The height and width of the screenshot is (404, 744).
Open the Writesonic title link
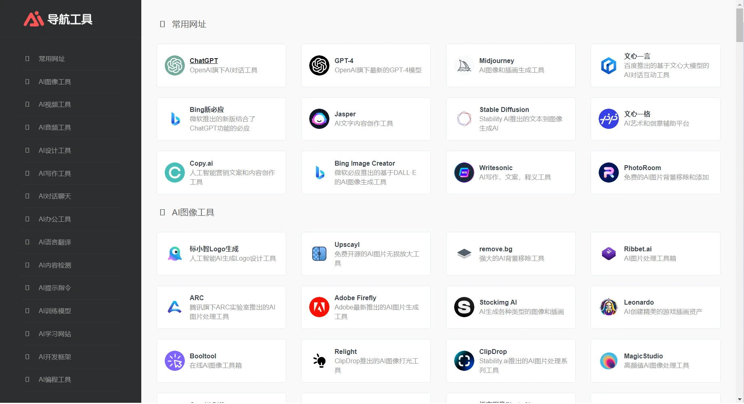(496, 168)
